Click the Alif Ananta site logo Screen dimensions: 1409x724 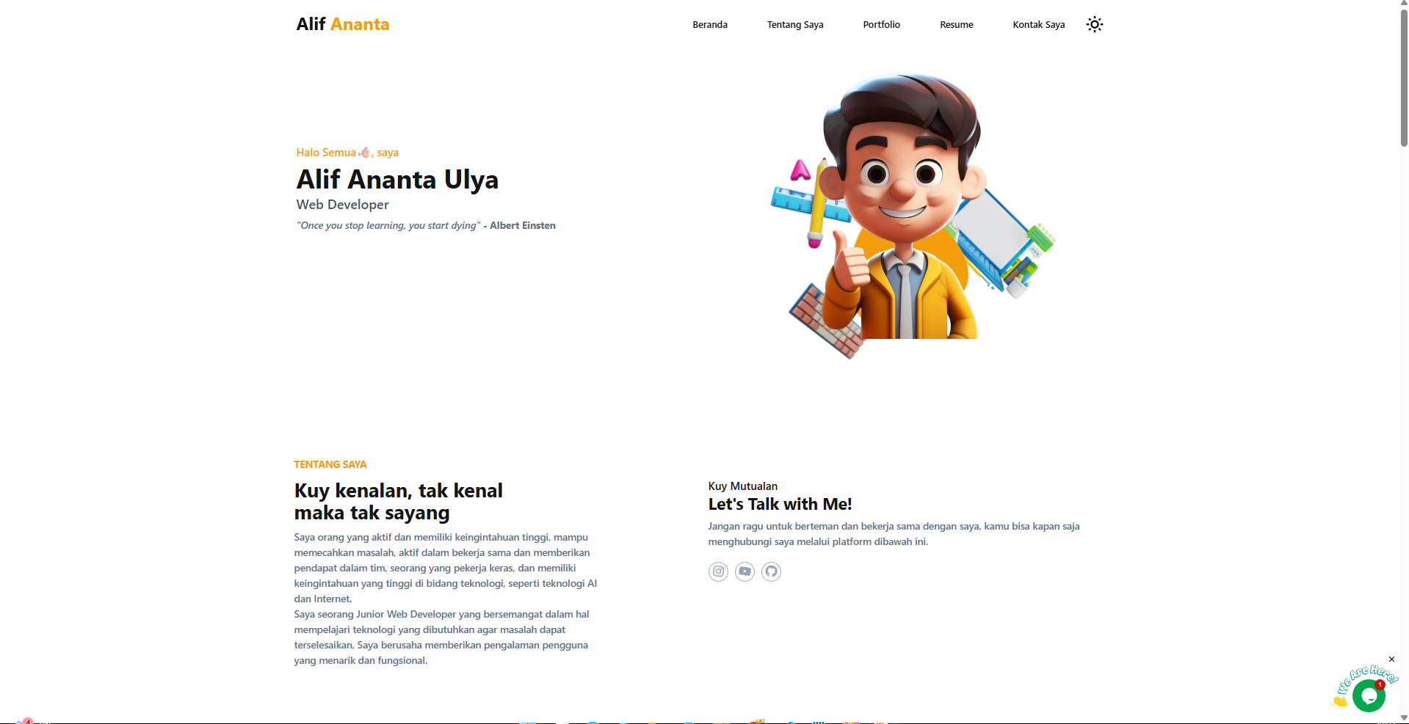click(x=343, y=24)
